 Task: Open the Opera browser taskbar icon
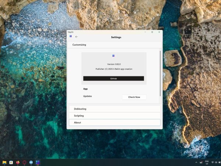pos(24,162)
